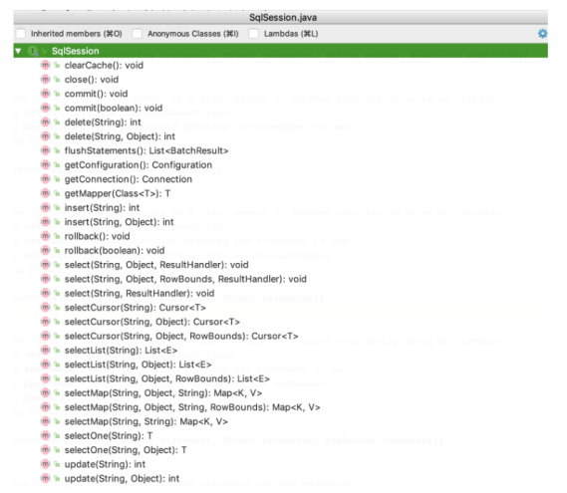This screenshot has height=493, width=567.
Task: Select selectMap(String, Object, String): Map<K, V>
Action: [163, 392]
